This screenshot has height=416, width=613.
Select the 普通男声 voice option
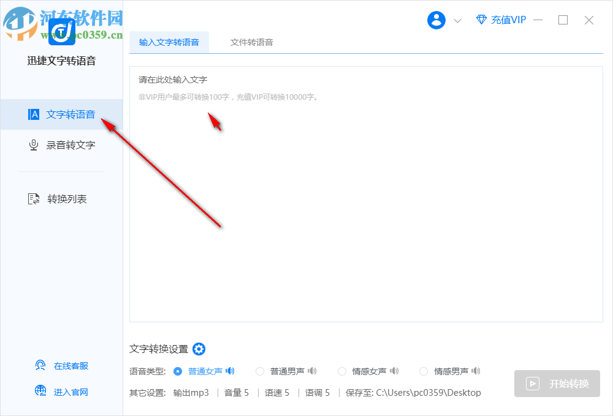tap(259, 371)
